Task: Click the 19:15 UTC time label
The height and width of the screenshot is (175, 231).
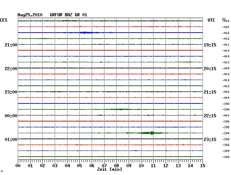Action: click(210, 45)
